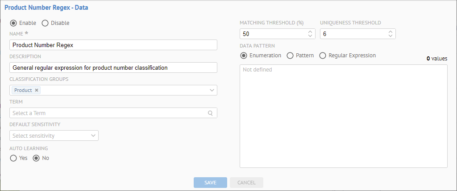Image resolution: width=457 pixels, height=191 pixels.
Task: Select the Enable radio button
Action: [13, 23]
